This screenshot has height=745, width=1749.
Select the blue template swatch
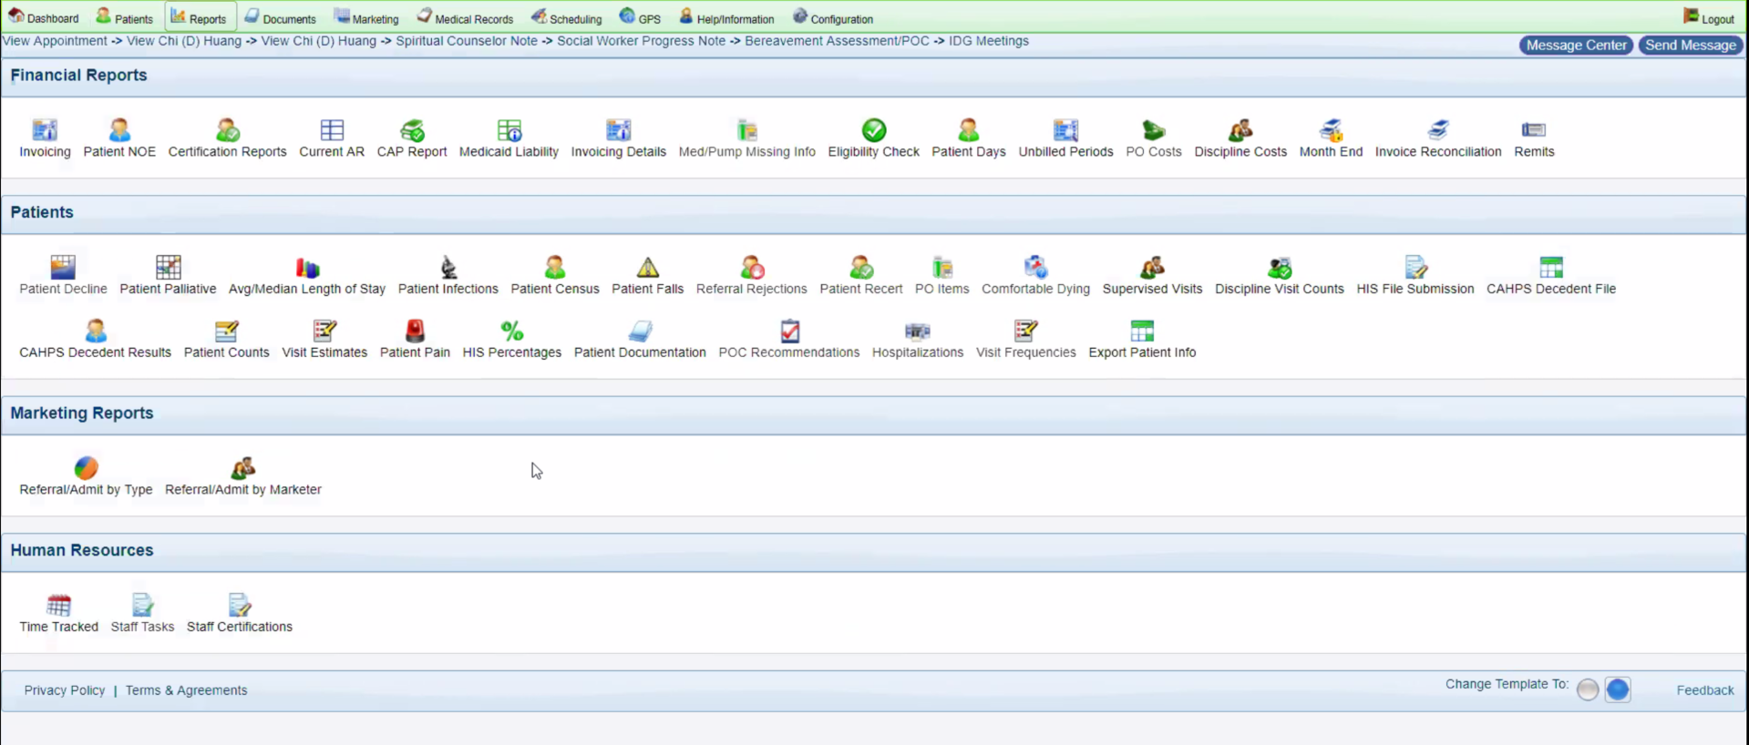(x=1618, y=689)
